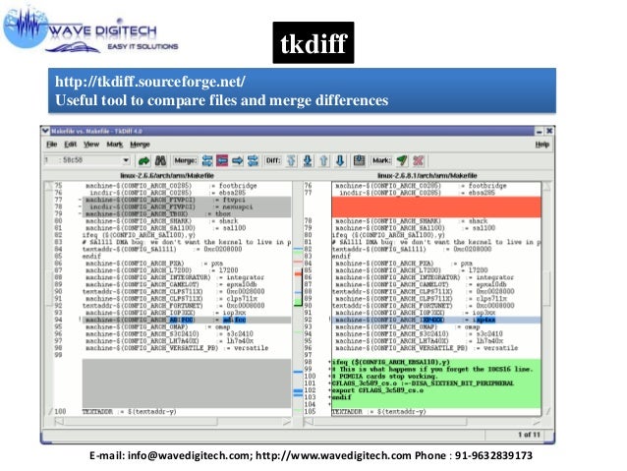Click the right-edge arrow of left pane scrollbar
Screen dimensions: 627x471
tap(286, 422)
